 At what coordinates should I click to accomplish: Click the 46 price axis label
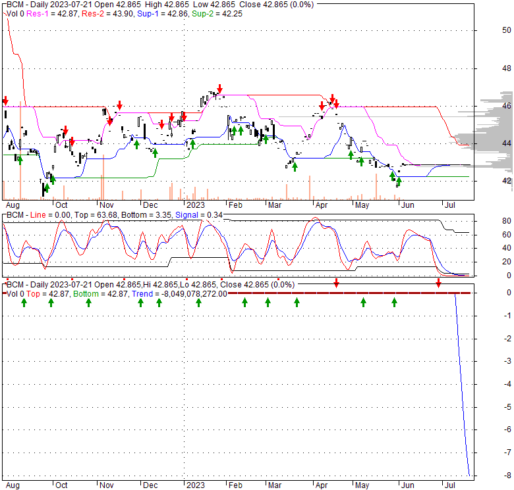click(507, 106)
